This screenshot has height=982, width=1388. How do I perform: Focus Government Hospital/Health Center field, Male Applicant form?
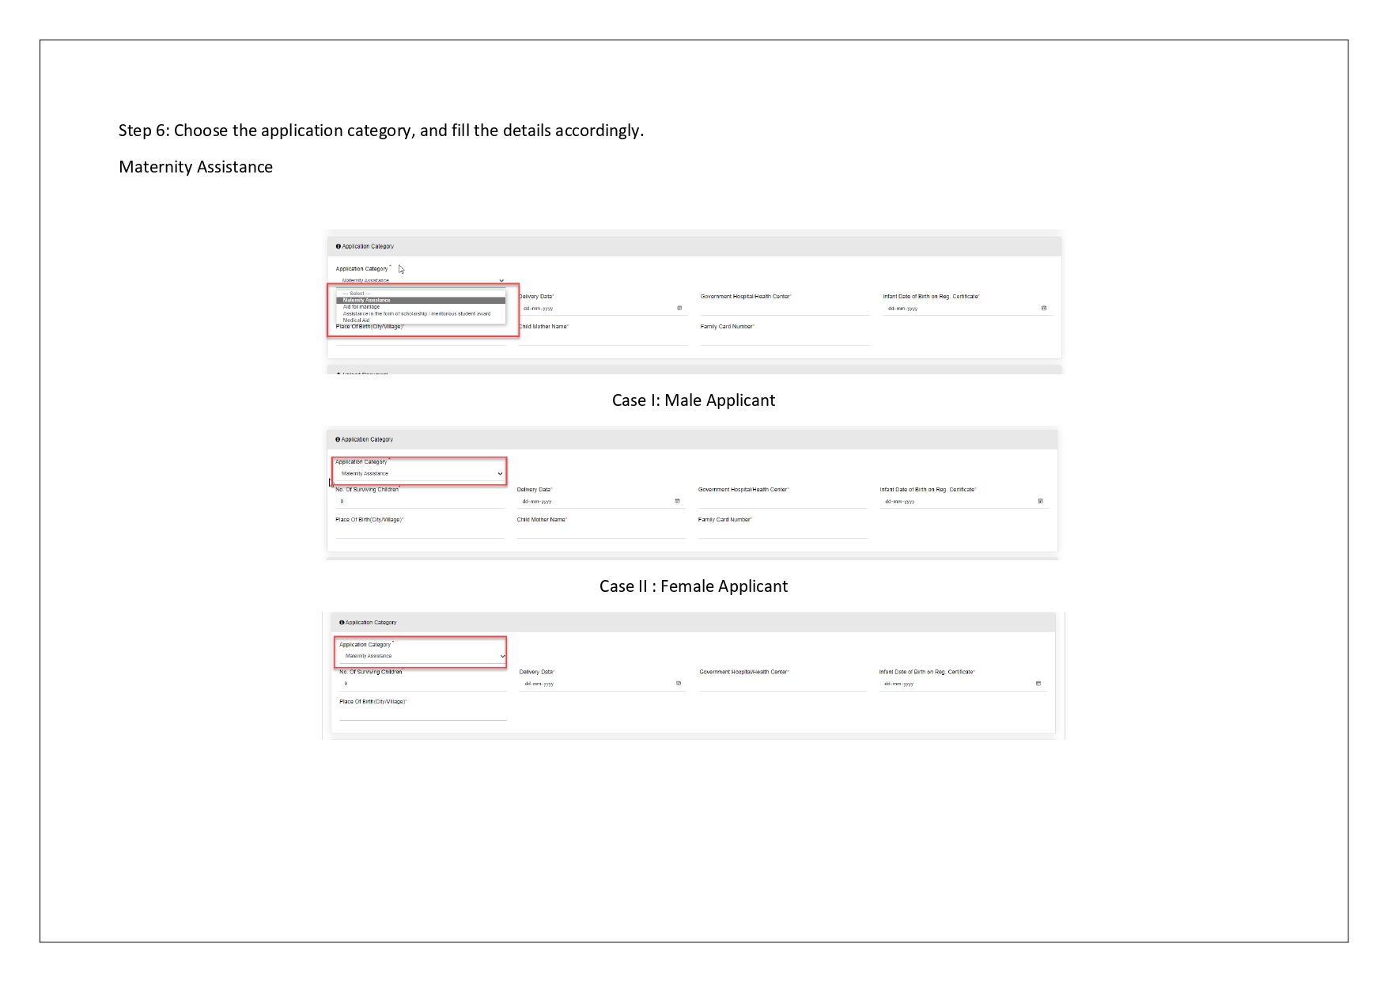[782, 502]
